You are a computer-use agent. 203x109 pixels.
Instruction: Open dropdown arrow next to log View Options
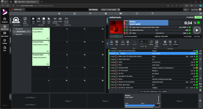[x=160, y=44]
